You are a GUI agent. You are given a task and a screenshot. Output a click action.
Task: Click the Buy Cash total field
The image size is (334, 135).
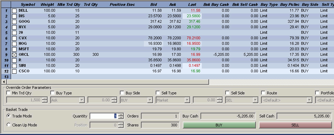pos(228,116)
